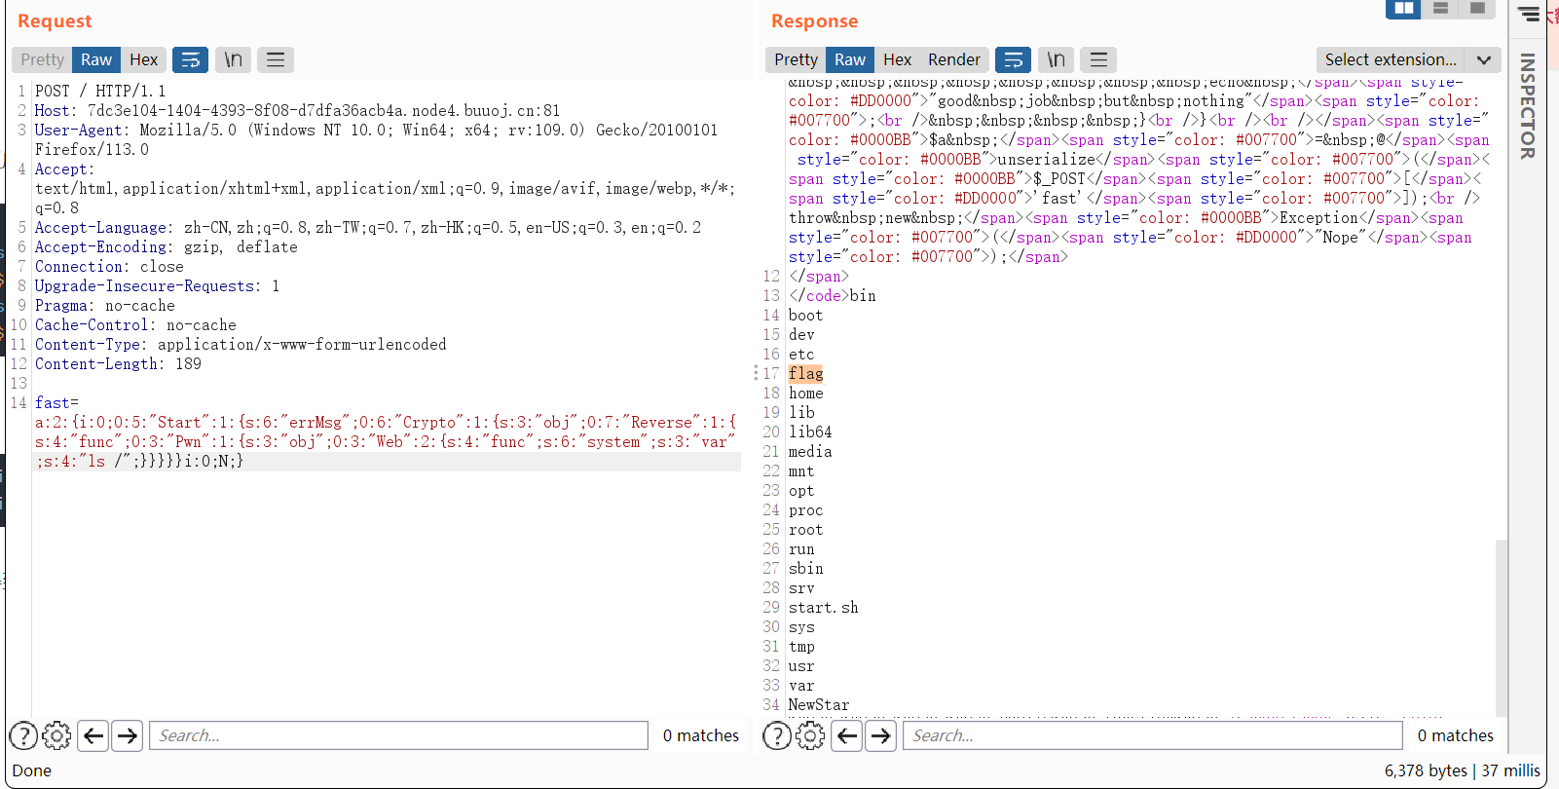Click the 'proc' line in response

[806, 510]
